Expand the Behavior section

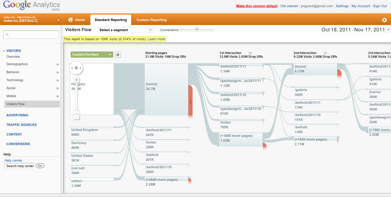click(x=58, y=72)
